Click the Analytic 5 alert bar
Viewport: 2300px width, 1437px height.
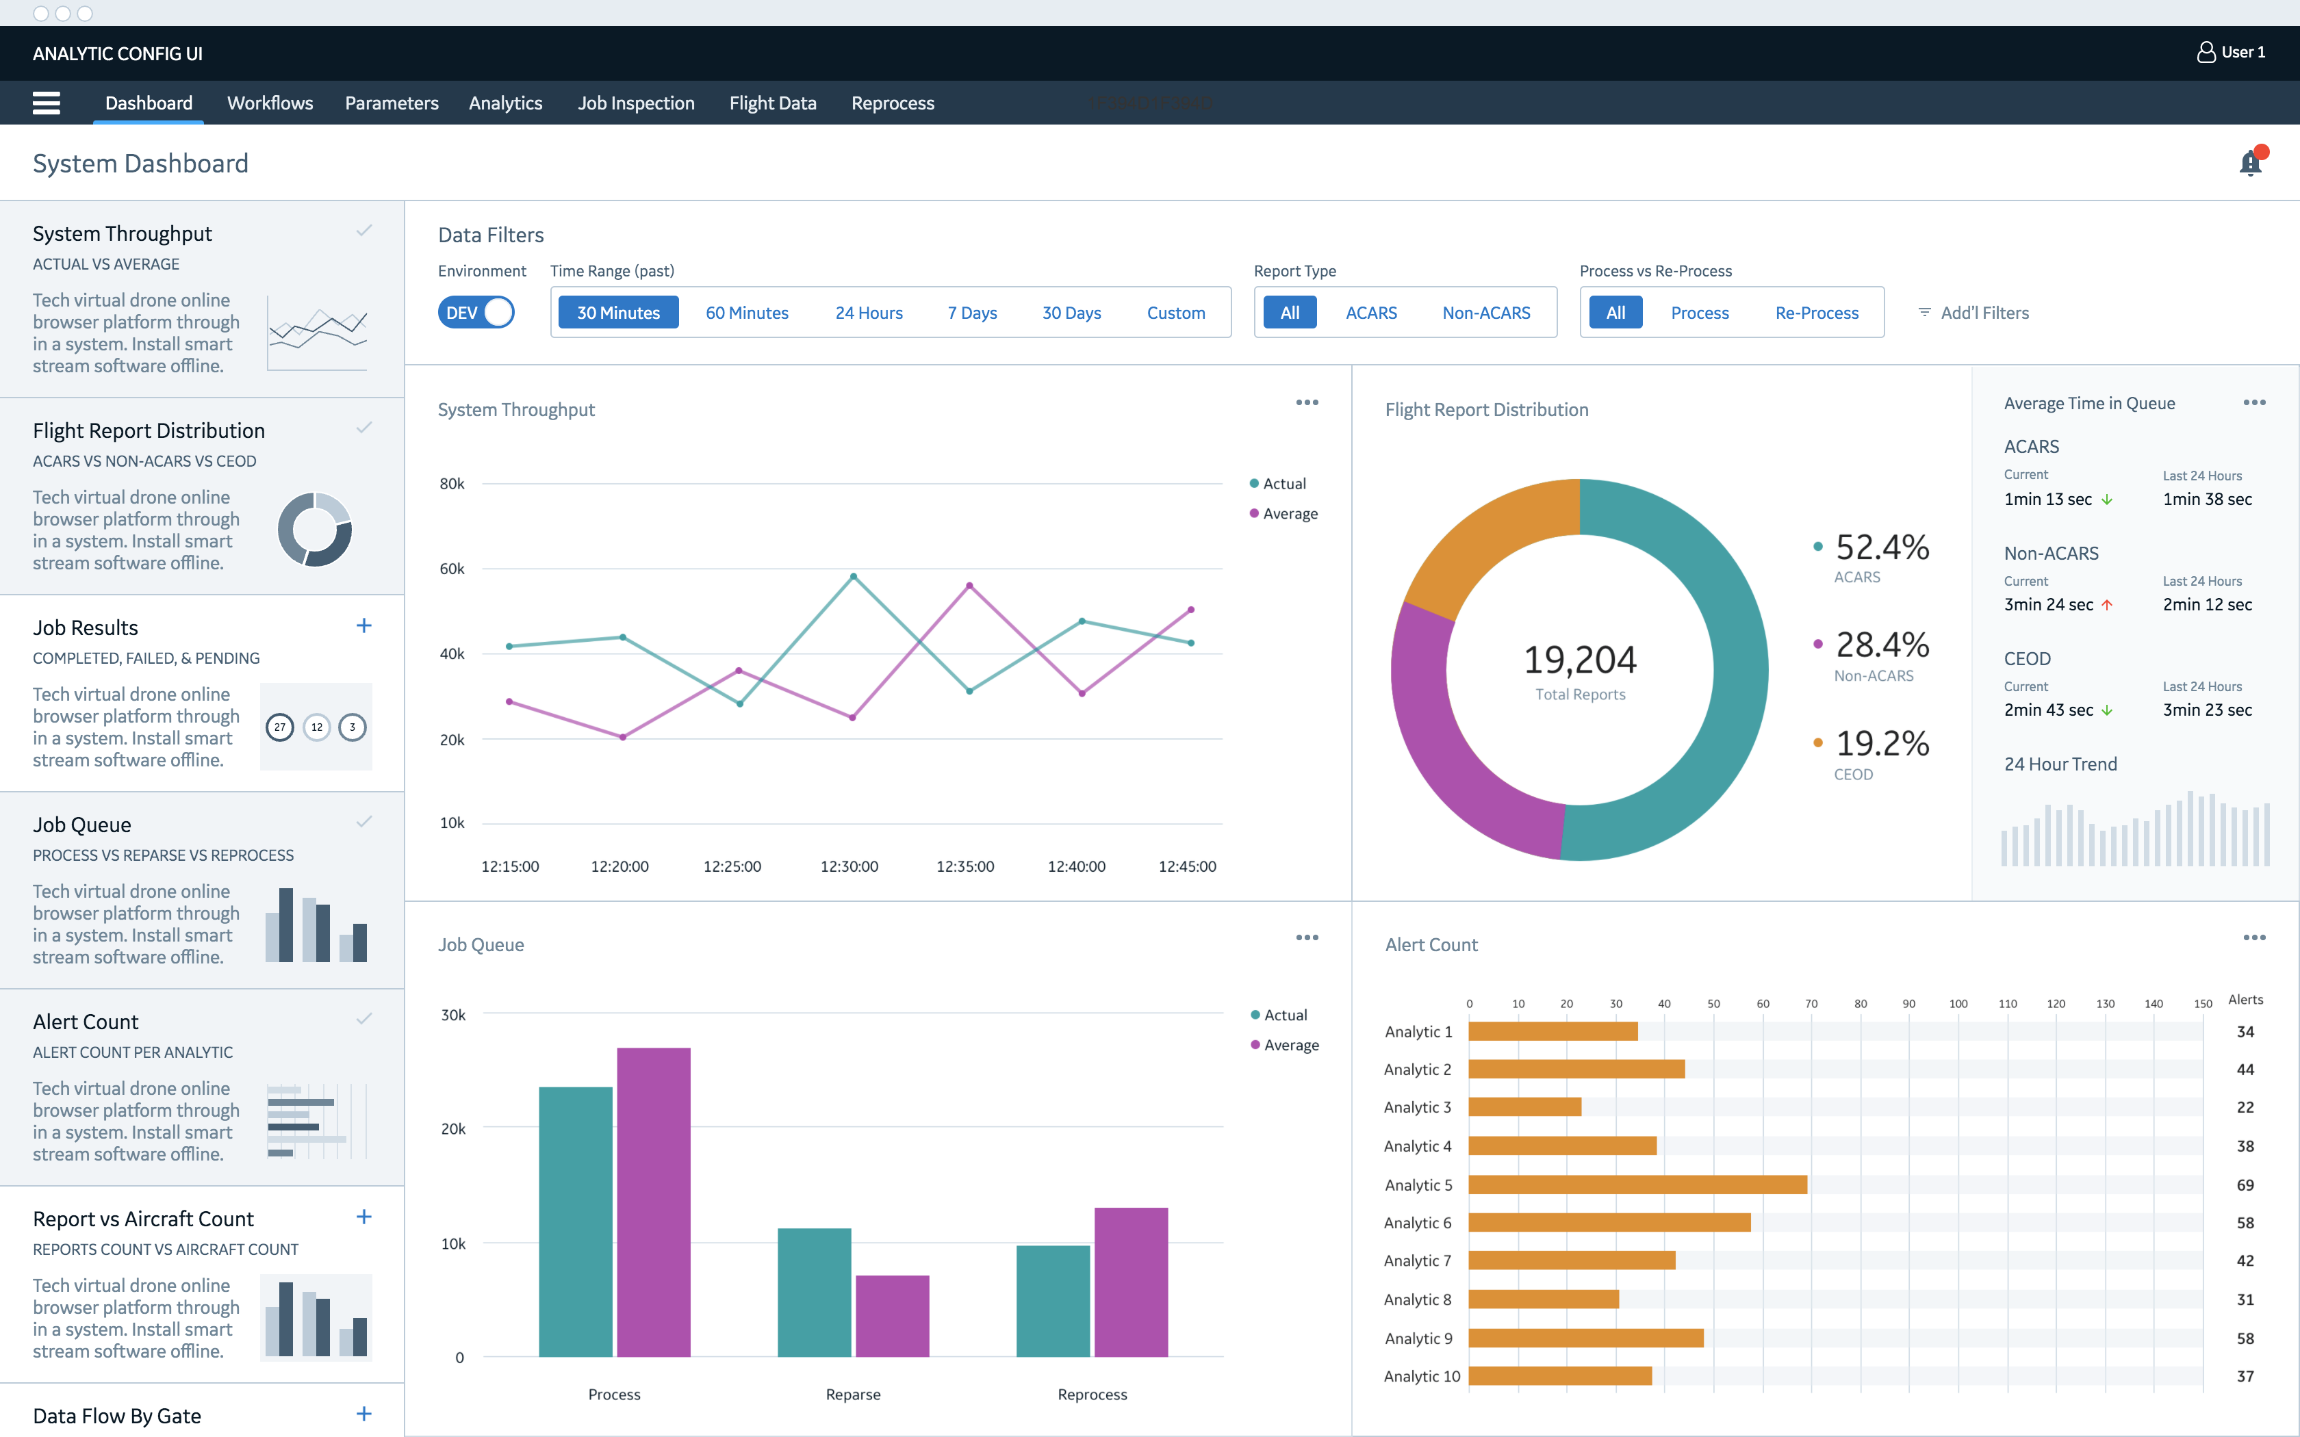tap(1637, 1184)
